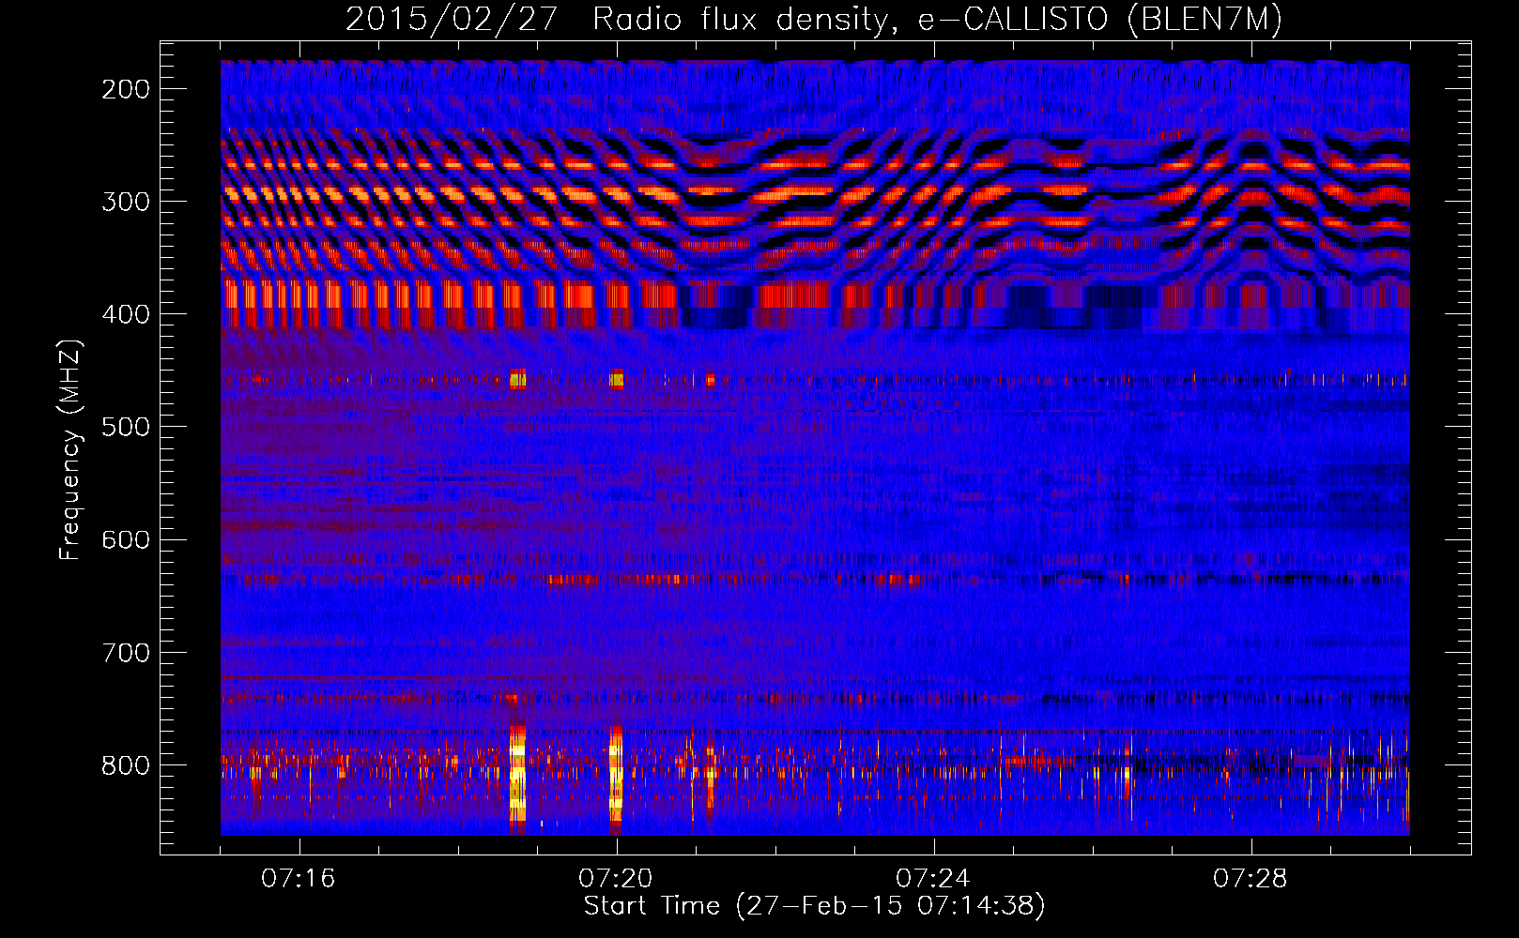Click the 500 frequency tick label
The width and height of the screenshot is (1519, 938).
(x=126, y=427)
